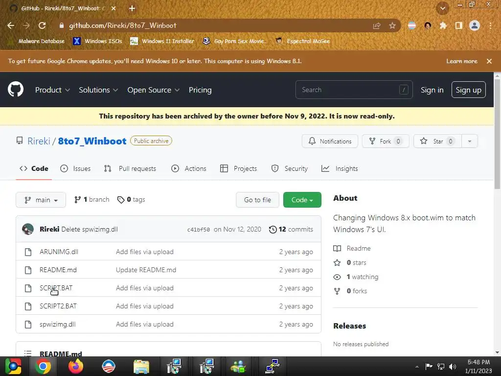
Task: Open Windows ISOs bookmark
Action: point(98,41)
